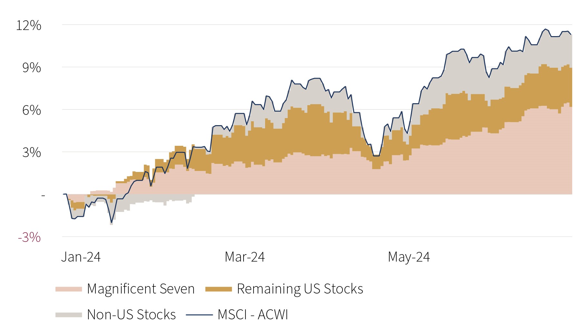This screenshot has height=329, width=586.
Task: Click the 3% y-axis label
Action: [32, 152]
